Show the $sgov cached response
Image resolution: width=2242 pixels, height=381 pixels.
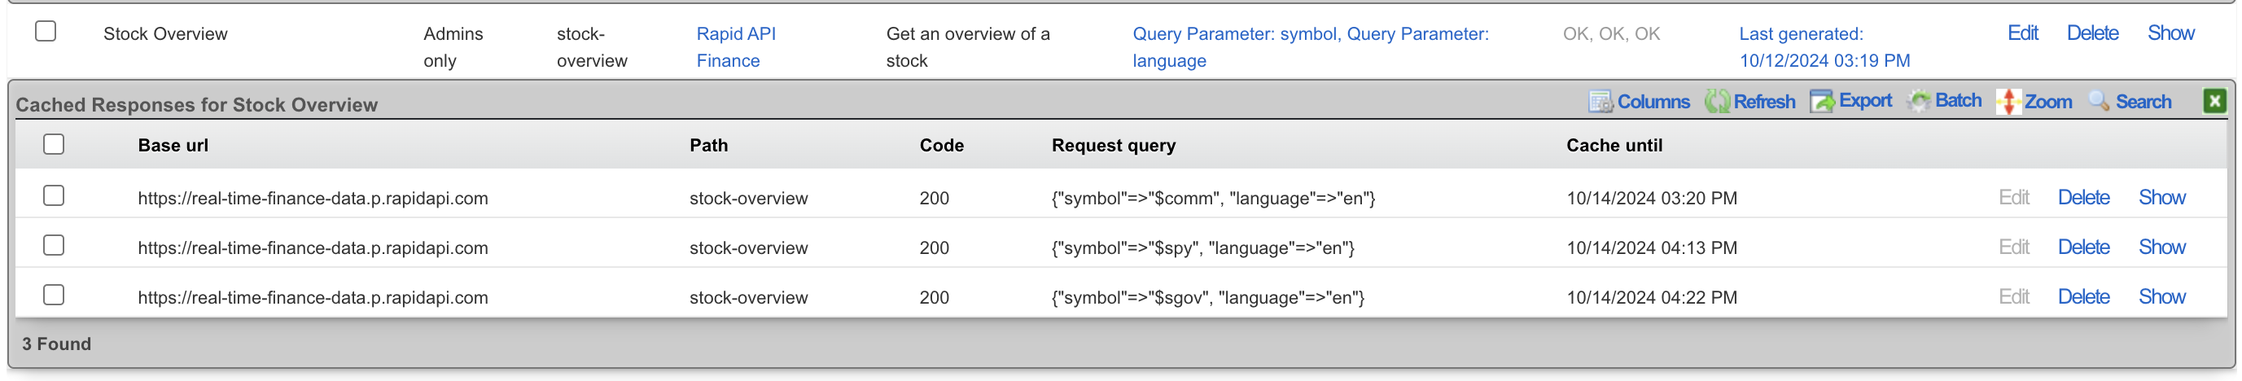click(2162, 296)
